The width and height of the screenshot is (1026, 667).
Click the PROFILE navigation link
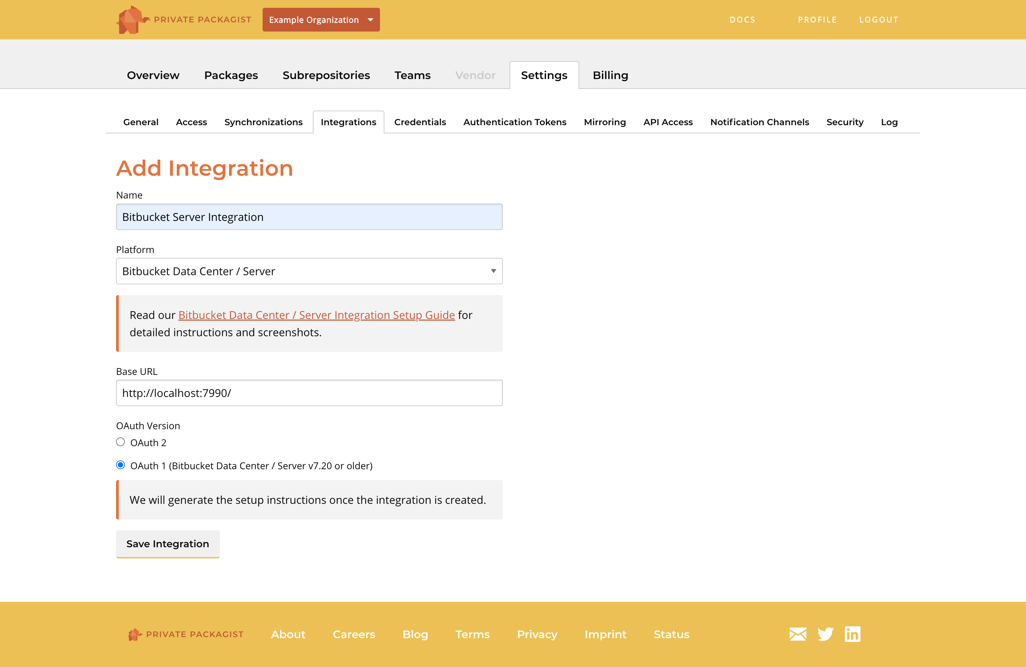(x=817, y=19)
